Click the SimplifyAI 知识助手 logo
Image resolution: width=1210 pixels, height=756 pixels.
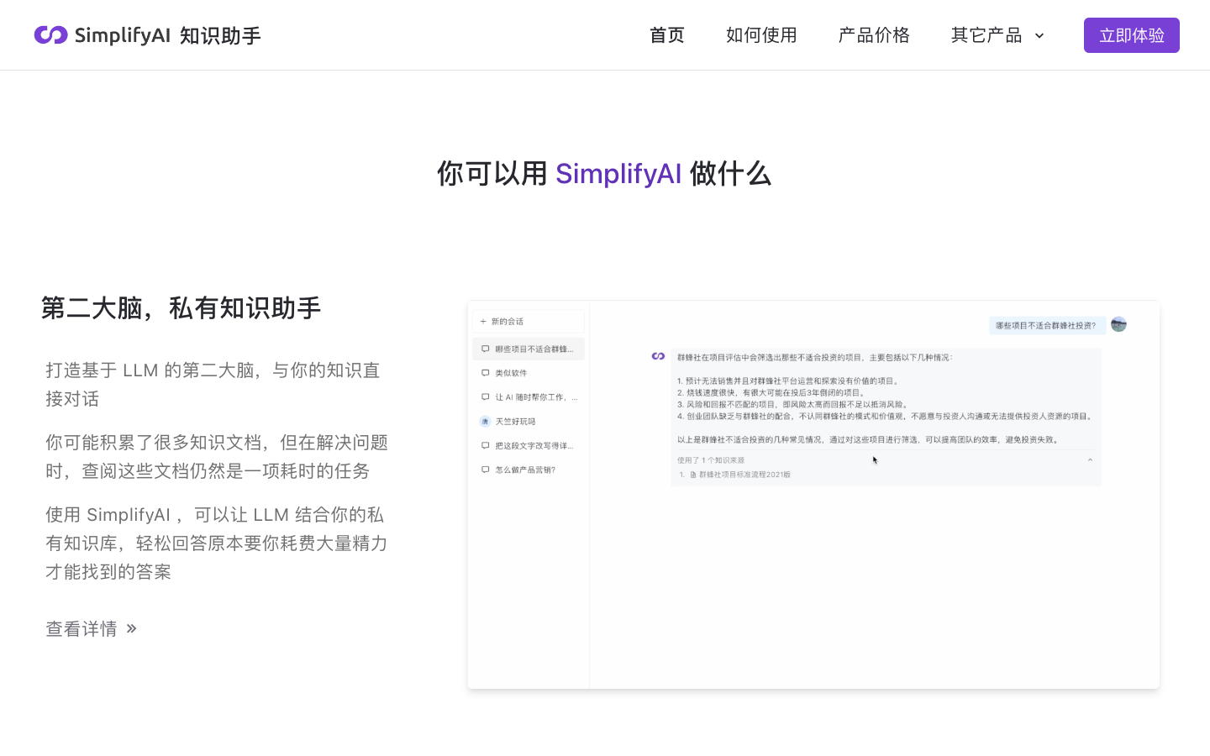pyautogui.click(x=148, y=35)
